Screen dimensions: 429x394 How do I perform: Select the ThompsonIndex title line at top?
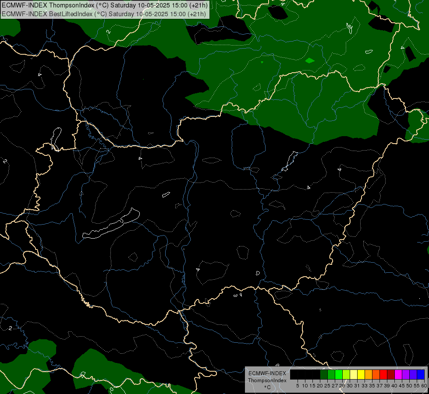click(x=105, y=5)
